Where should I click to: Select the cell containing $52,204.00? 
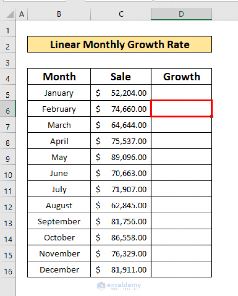(x=121, y=93)
